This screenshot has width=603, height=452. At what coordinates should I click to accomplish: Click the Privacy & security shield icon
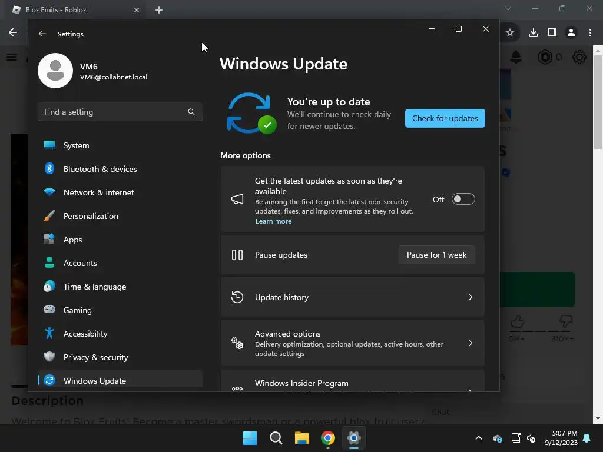tap(49, 357)
